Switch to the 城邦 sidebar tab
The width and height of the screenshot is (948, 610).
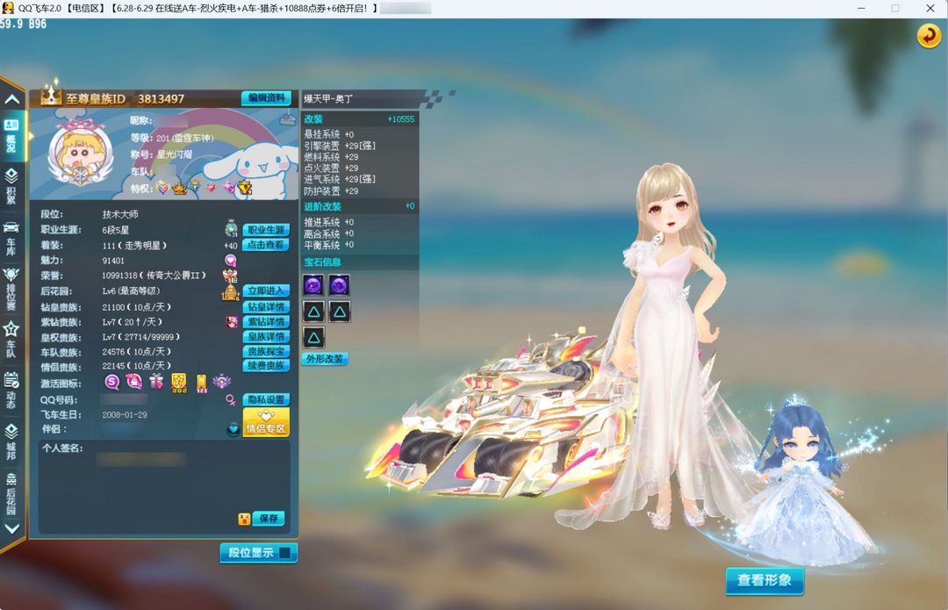point(11,441)
